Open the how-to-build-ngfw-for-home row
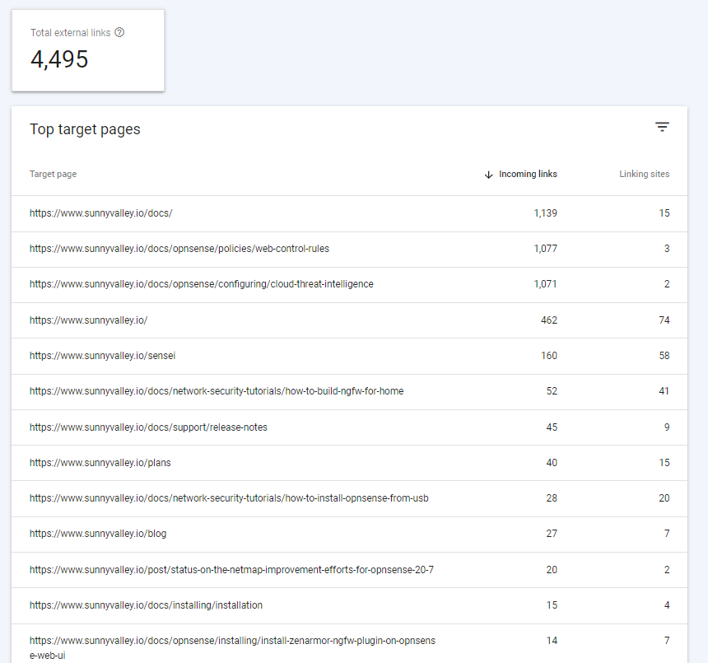 coord(350,391)
